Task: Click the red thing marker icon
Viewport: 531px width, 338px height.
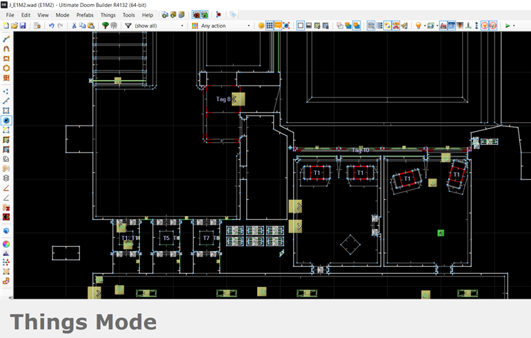Action: (219, 15)
